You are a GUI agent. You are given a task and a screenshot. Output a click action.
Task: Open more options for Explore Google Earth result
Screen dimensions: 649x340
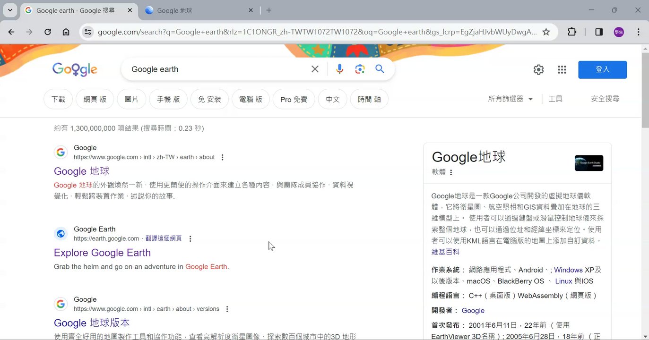tap(190, 239)
